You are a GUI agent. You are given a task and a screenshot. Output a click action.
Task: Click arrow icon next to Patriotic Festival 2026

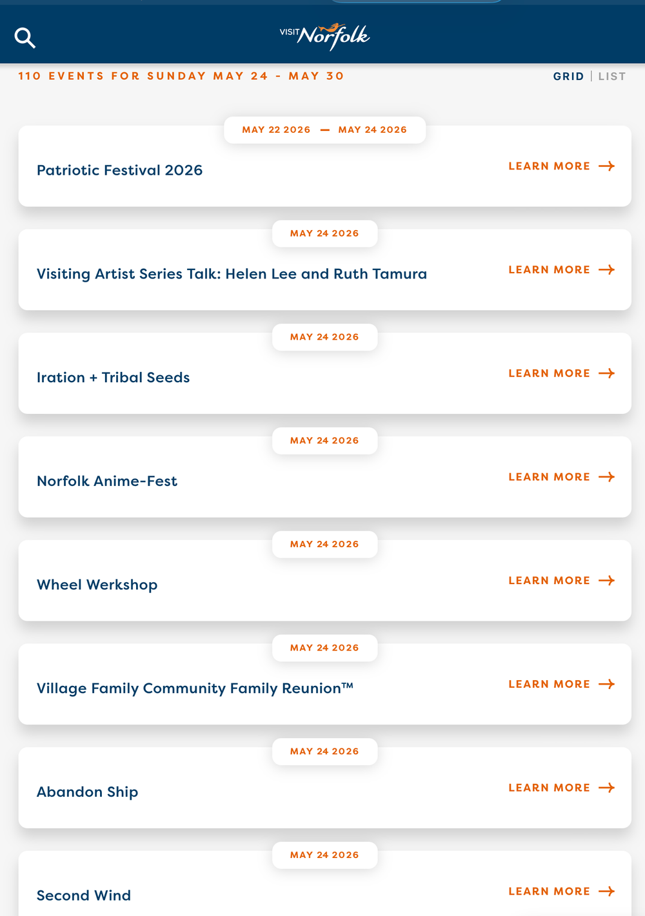[x=606, y=166]
